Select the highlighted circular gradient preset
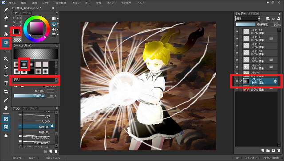This screenshot has height=161, width=284. [24, 64]
